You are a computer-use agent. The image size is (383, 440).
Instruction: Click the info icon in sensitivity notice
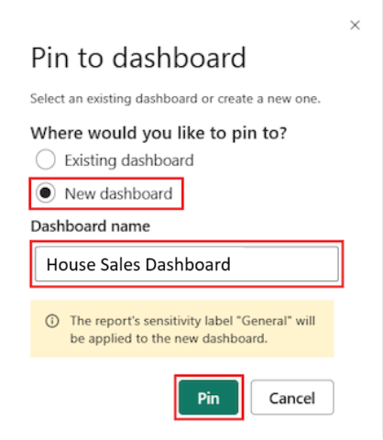pos(52,321)
